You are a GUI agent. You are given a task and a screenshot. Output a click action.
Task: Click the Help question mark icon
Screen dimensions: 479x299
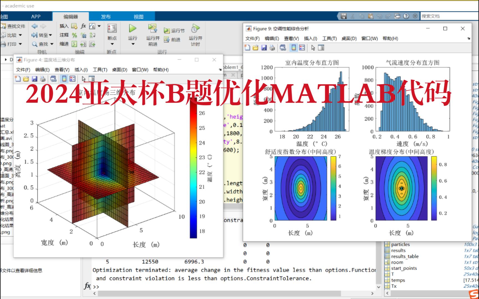click(x=406, y=16)
